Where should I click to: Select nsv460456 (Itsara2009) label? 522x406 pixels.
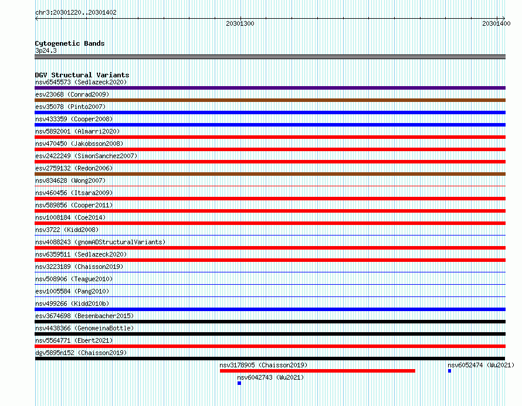74,193
